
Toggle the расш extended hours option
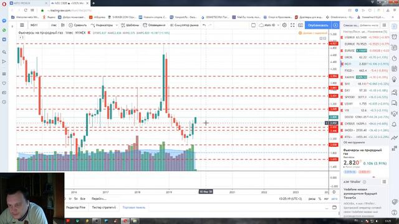pyautogui.click(x=312, y=198)
